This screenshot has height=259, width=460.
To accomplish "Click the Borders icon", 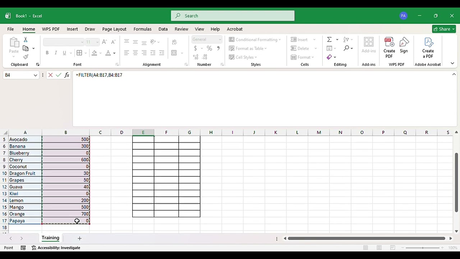I will (79, 53).
